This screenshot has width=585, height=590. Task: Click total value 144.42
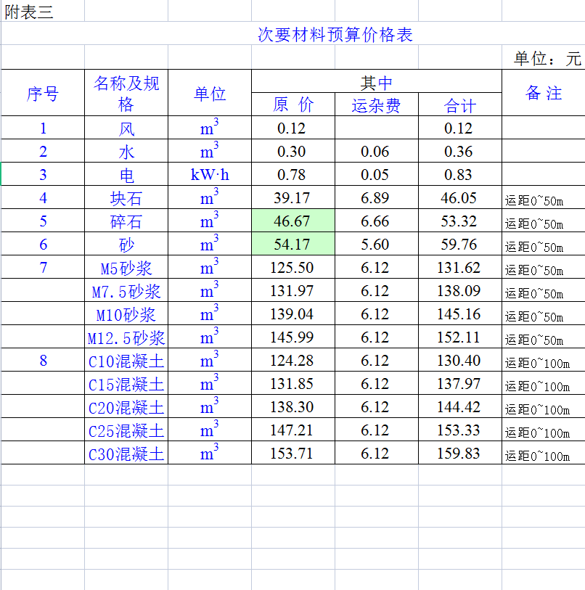point(460,406)
